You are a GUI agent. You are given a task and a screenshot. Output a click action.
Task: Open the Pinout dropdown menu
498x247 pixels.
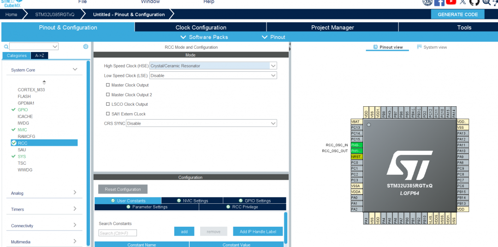tap(273, 37)
